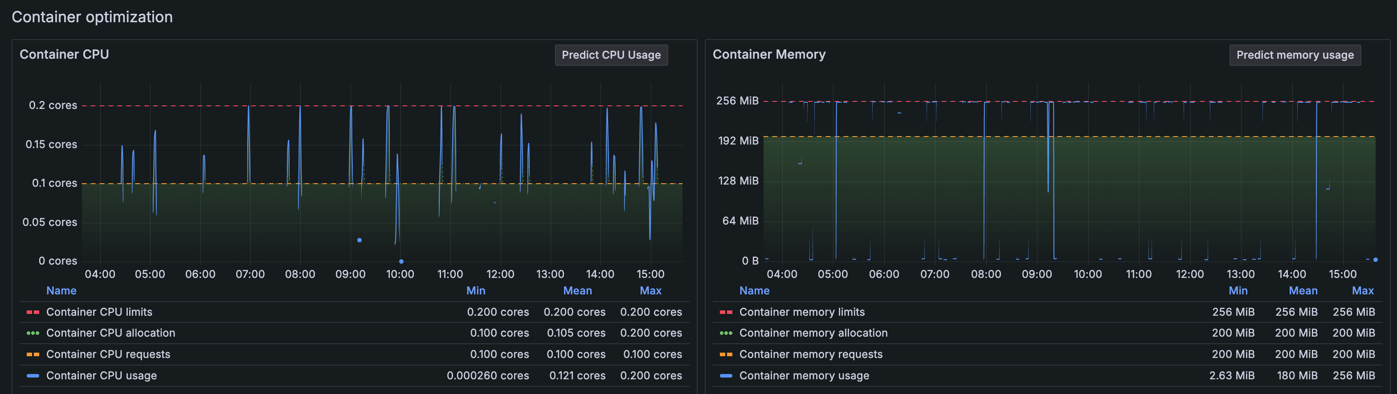Click the blue Container CPU usage series icon
1397x394 pixels.
point(33,376)
